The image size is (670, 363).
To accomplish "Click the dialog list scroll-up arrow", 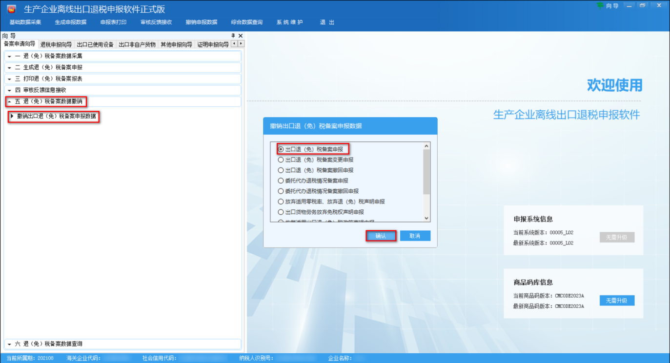I will pos(426,146).
